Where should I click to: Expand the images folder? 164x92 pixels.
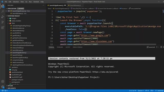8,18
